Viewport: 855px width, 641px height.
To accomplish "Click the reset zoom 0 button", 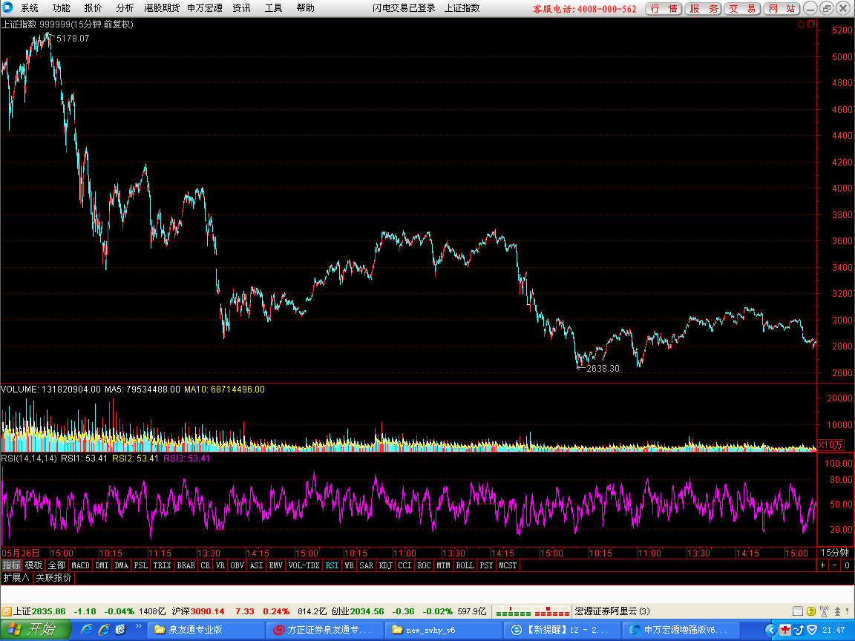I will tap(847, 565).
